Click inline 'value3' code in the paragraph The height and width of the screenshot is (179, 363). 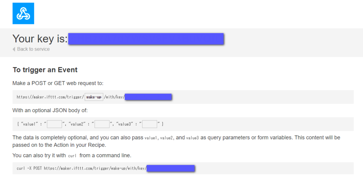[192, 138]
